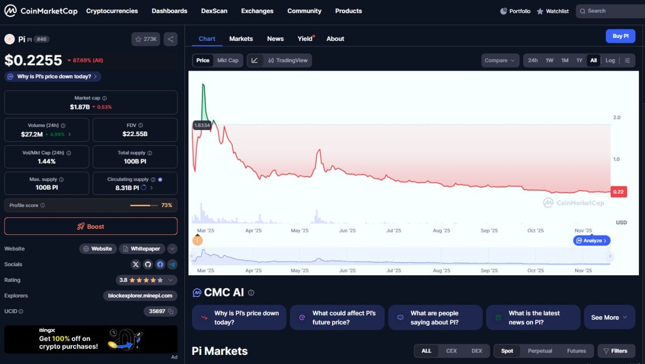The image size is (645, 364).
Task: Switch the chart to Mkt Cap view
Action: [227, 60]
